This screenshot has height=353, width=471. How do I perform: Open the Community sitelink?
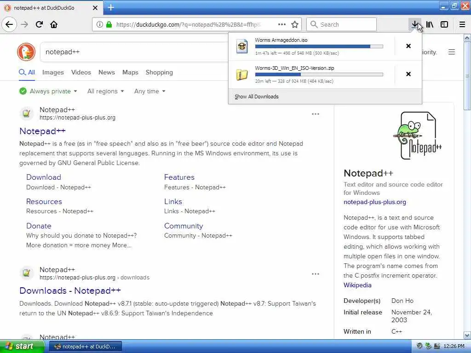tap(184, 226)
